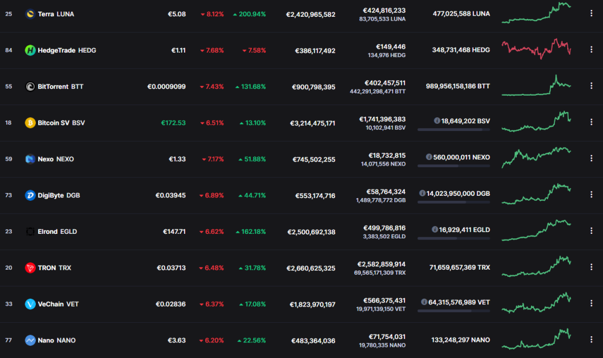Click the VeChain coin logo
The width and height of the screenshot is (603, 358).
30,304
